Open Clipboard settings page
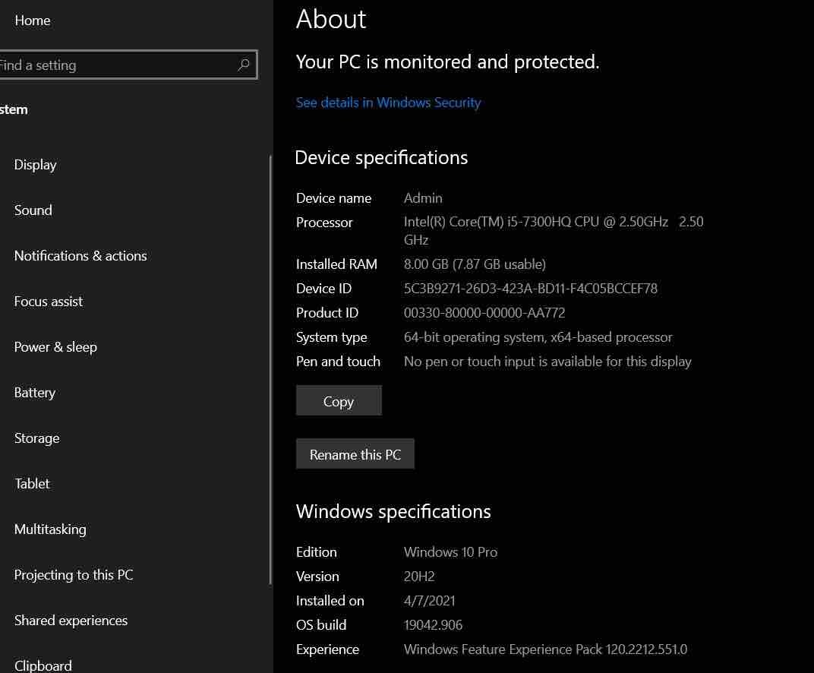This screenshot has width=814, height=673. (x=43, y=665)
